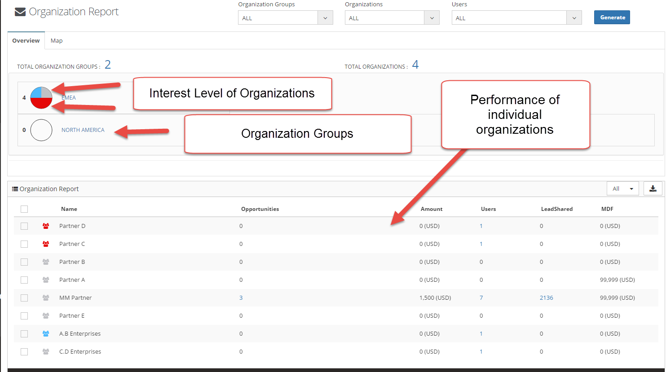Open the All filter dropdown in report panel
Viewport: 666px width, 372px height.
tap(623, 188)
